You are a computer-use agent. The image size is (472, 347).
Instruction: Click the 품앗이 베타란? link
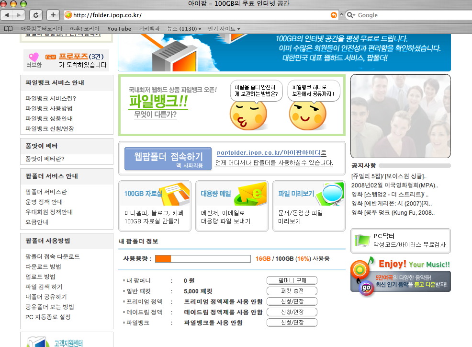[x=45, y=159]
